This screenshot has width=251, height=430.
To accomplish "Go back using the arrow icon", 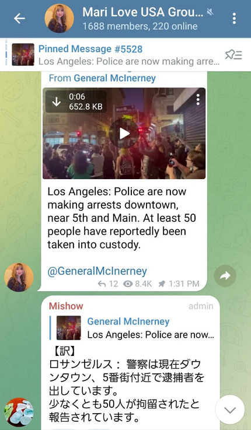I will pos(19,18).
